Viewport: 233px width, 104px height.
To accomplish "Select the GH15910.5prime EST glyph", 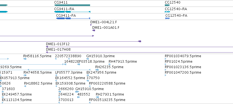I will (x=77, y=92).
